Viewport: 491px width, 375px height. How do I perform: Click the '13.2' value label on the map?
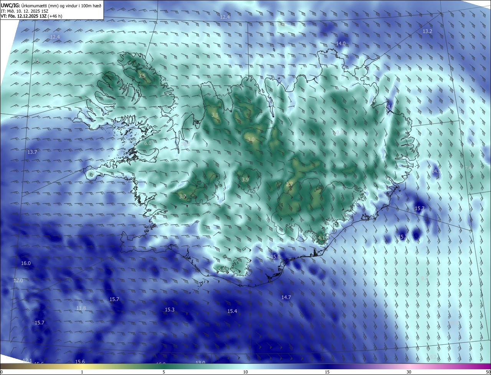pyautogui.click(x=427, y=31)
